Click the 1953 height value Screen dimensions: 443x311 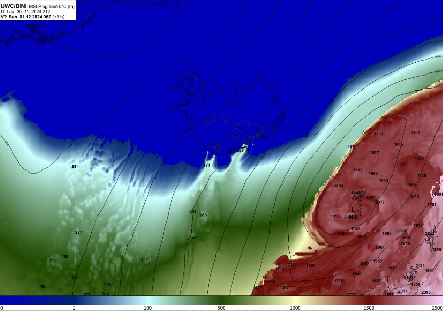[x=335, y=216]
